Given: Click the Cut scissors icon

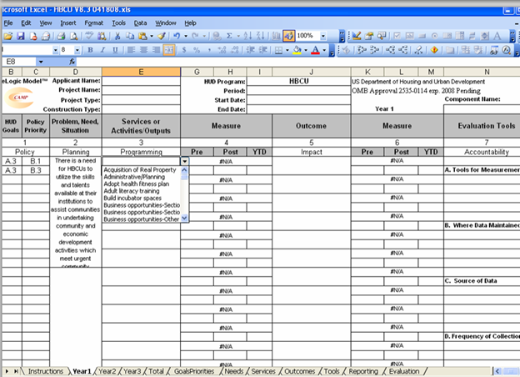Looking at the screenshot, I should pos(117,36).
